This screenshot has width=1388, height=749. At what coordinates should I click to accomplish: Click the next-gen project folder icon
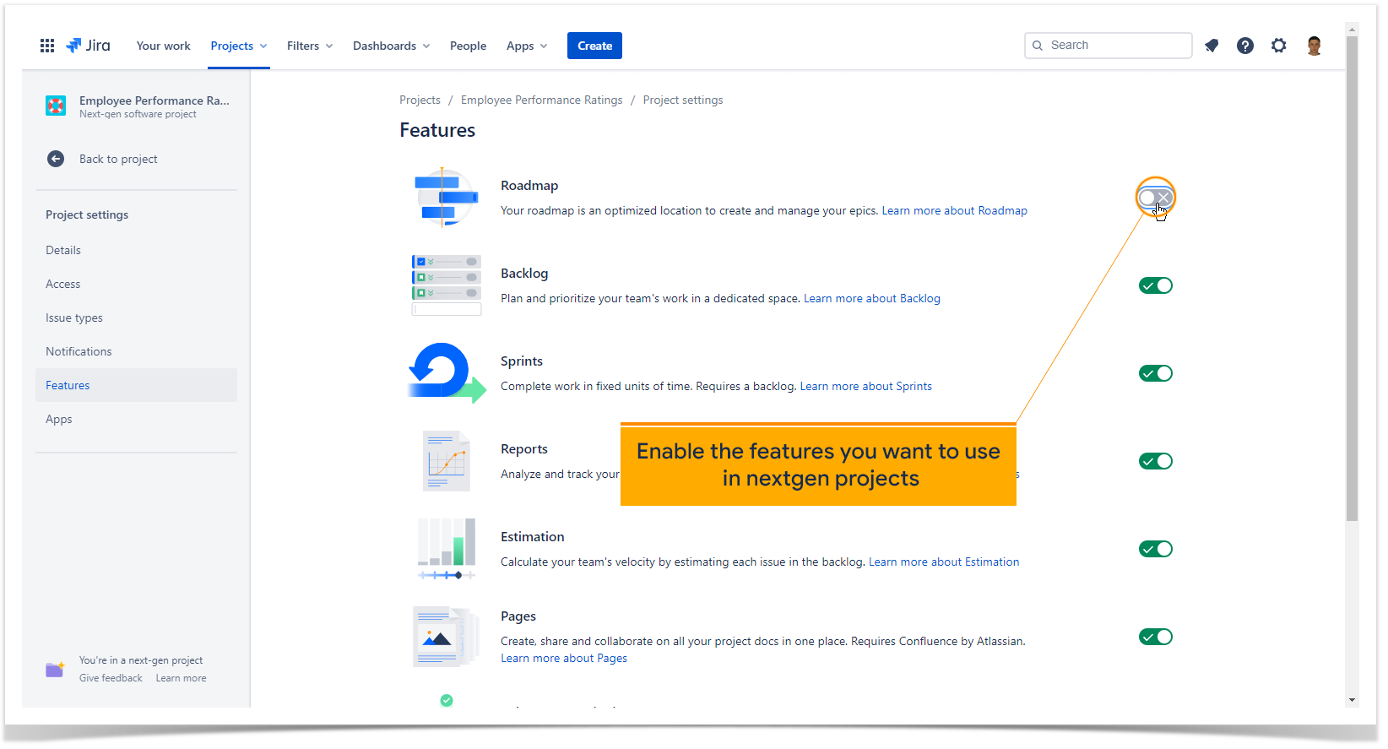click(x=55, y=670)
